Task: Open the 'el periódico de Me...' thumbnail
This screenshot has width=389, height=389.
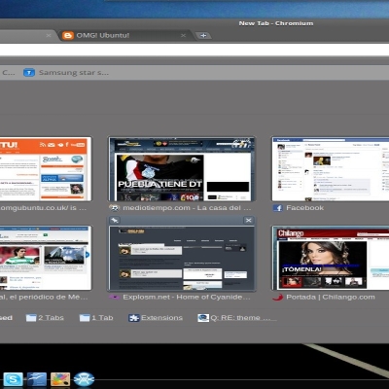Action: [x=46, y=258]
